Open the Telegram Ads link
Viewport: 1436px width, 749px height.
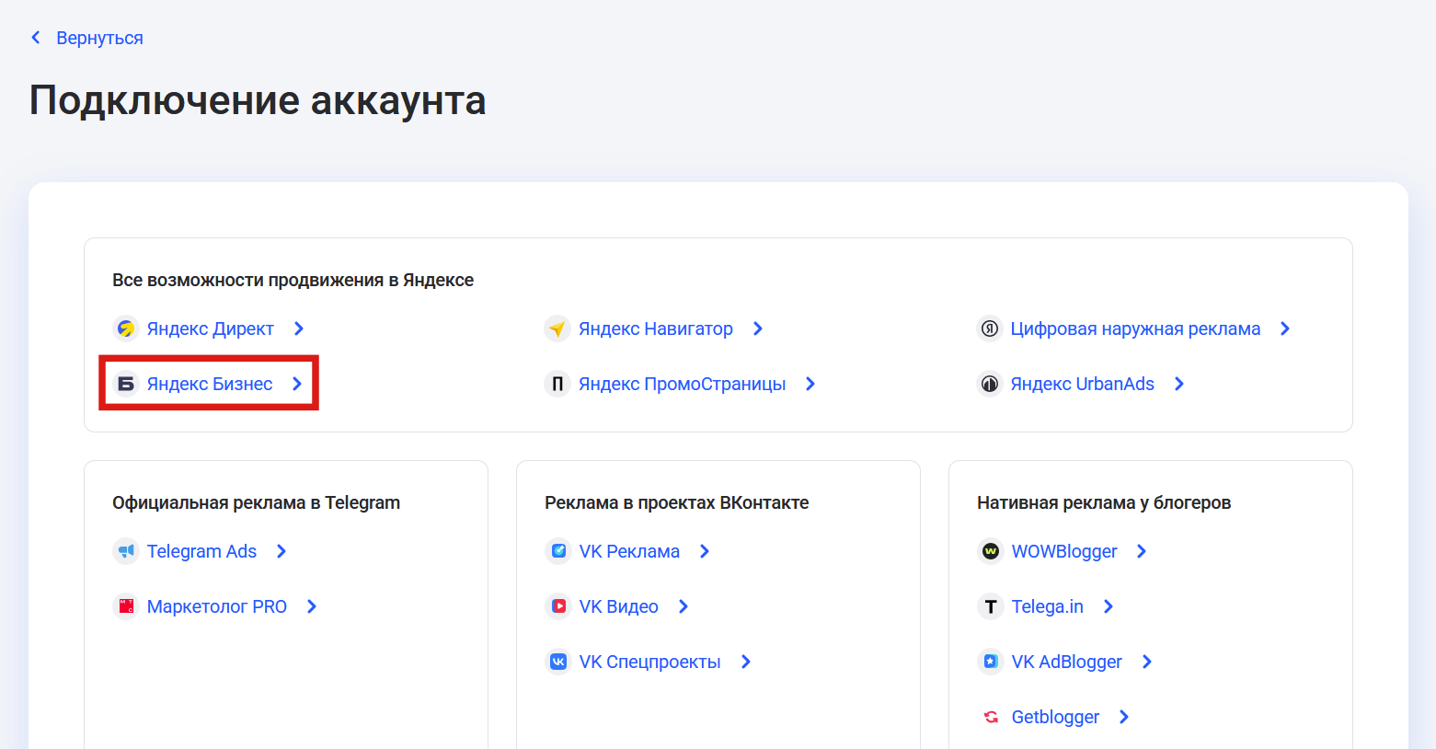pyautogui.click(x=201, y=551)
